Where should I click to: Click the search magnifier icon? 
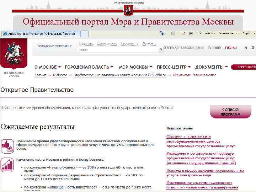coord(161,49)
